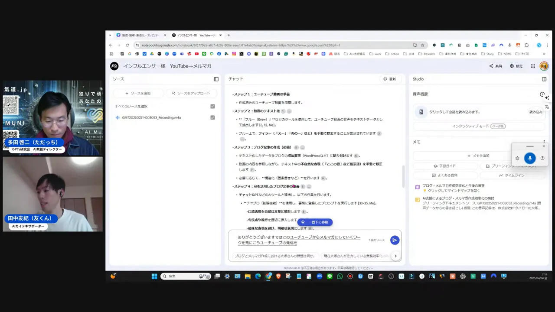Click the waveform icon on the Recording.m4a source
The height and width of the screenshot is (312, 555).
(118, 117)
